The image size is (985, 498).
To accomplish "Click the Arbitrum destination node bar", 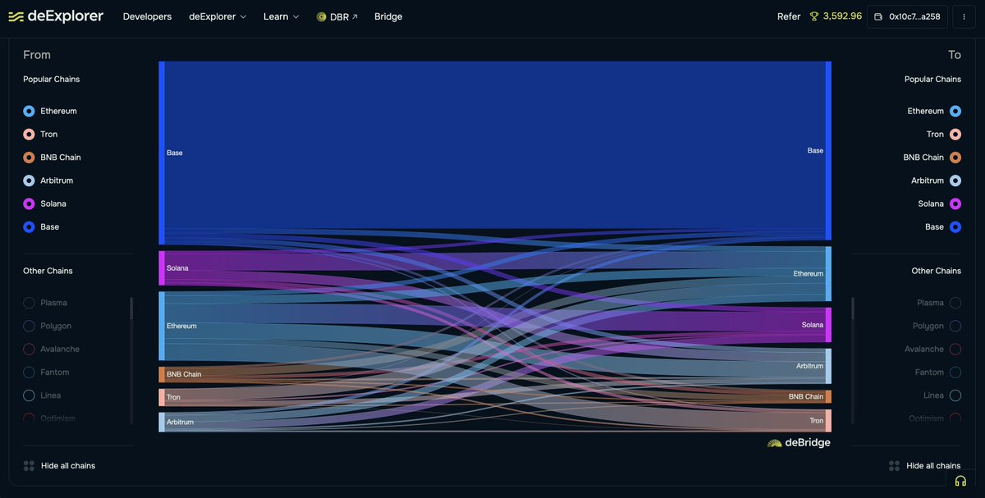I will pos(828,366).
